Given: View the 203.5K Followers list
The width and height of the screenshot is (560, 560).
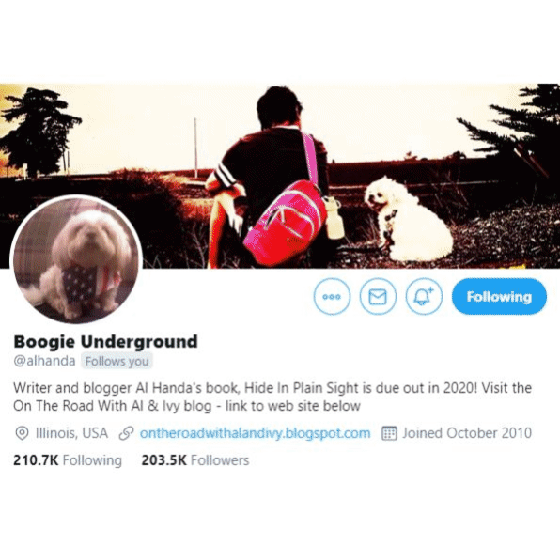Looking at the screenshot, I should [x=195, y=460].
